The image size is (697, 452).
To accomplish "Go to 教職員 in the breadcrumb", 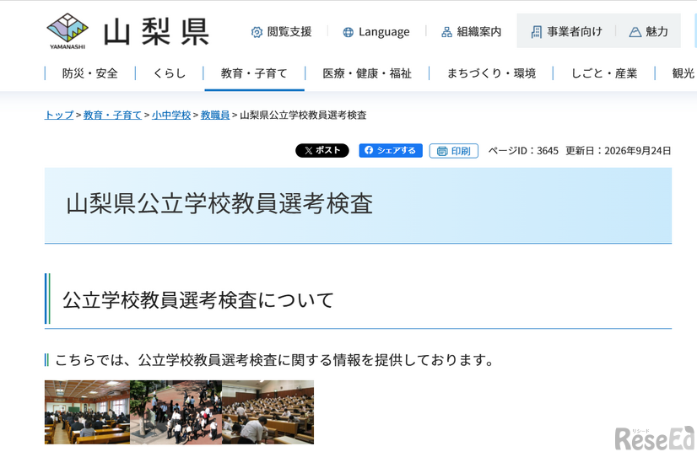I will pyautogui.click(x=215, y=116).
